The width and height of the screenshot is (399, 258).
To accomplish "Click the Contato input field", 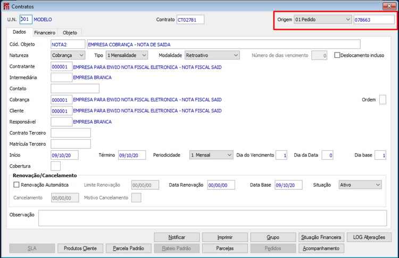I will coord(75,88).
